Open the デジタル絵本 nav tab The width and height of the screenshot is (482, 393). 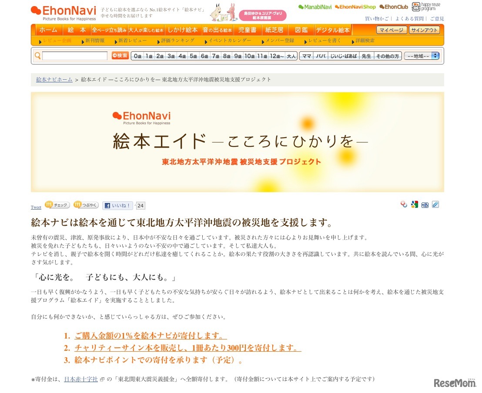333,30
